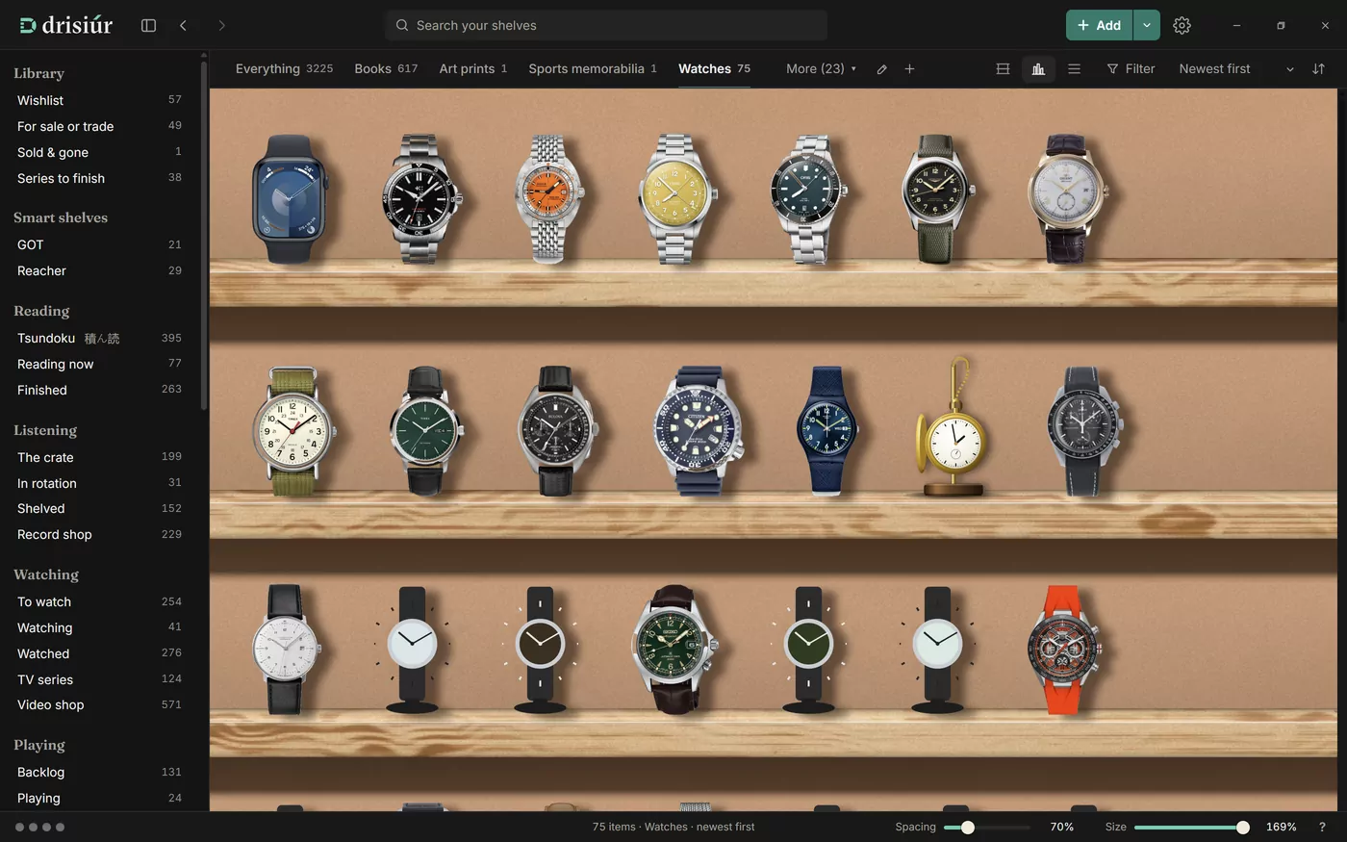Select the GOT smart shelf
Image resolution: width=1347 pixels, height=842 pixels.
pos(99,244)
